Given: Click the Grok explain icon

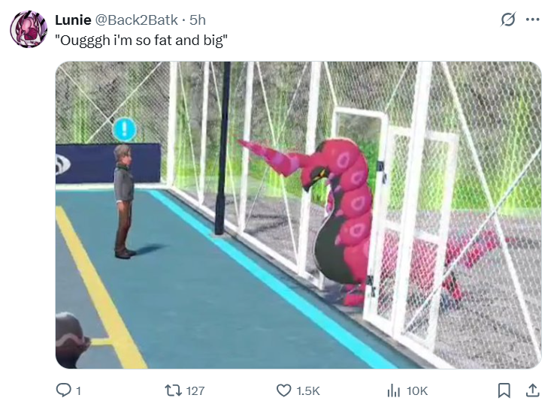Looking at the screenshot, I should pos(508,20).
